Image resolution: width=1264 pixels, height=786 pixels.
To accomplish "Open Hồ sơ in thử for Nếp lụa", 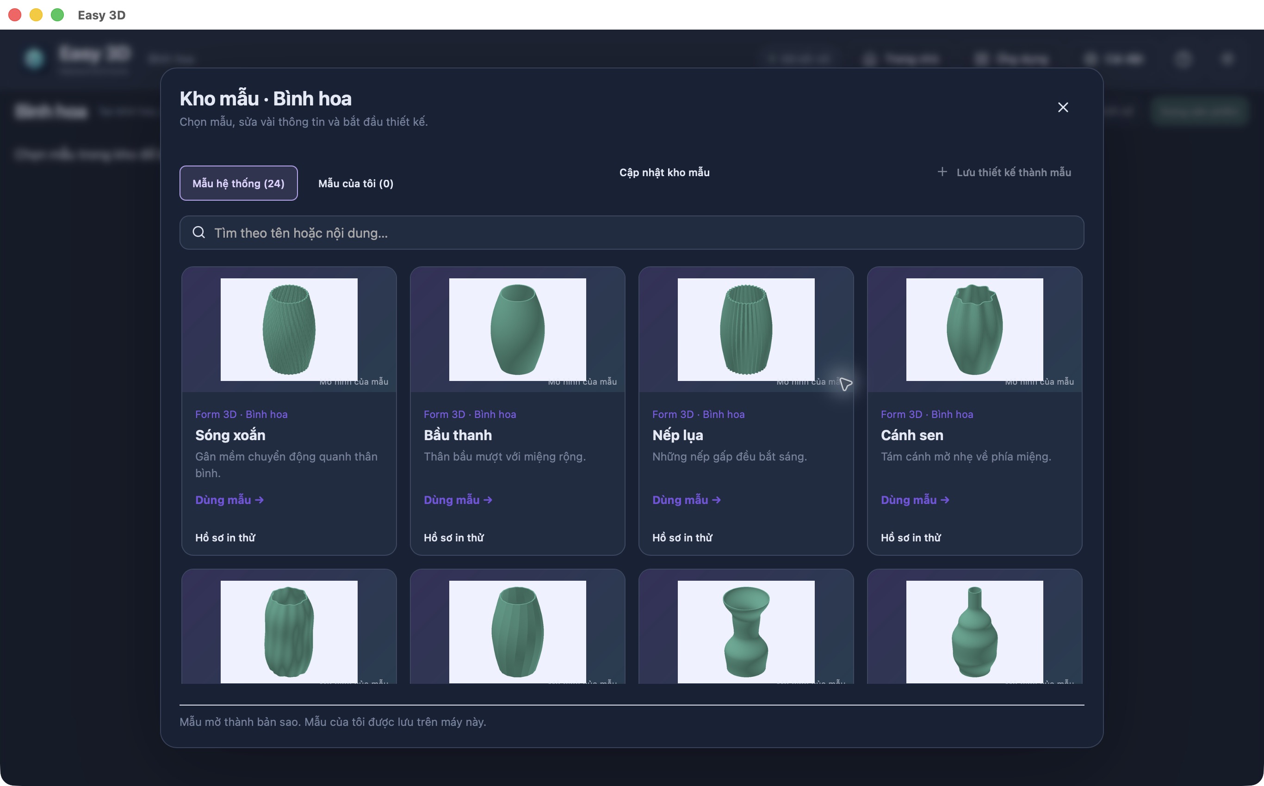I will coord(682,538).
